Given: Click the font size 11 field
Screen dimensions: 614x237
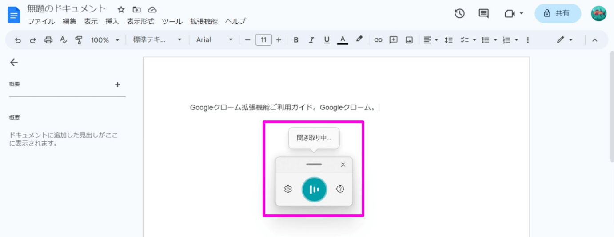Looking at the screenshot, I should [263, 40].
